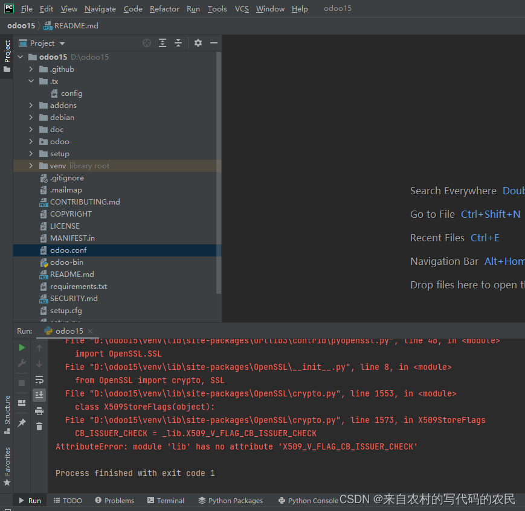
Task: Click the Expand All icon in Project panel
Action: pos(163,43)
